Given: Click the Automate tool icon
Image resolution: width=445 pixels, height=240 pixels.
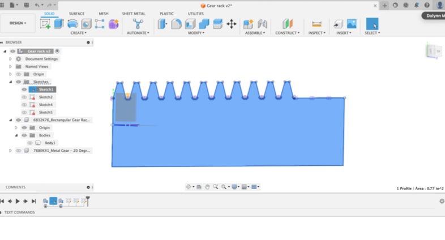Looking at the screenshot, I should [138, 24].
